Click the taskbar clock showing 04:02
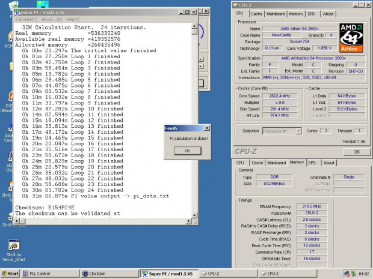373x279 pixels. pos(364,274)
